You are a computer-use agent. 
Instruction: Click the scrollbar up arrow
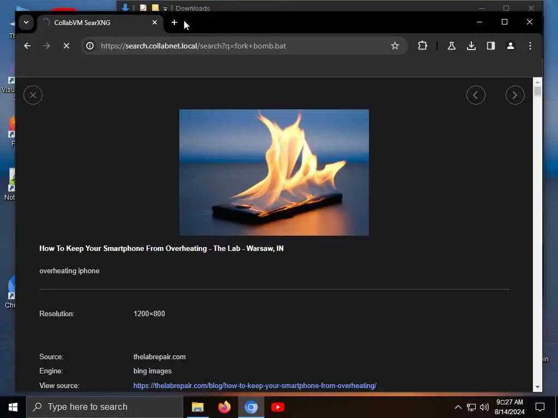(x=537, y=82)
